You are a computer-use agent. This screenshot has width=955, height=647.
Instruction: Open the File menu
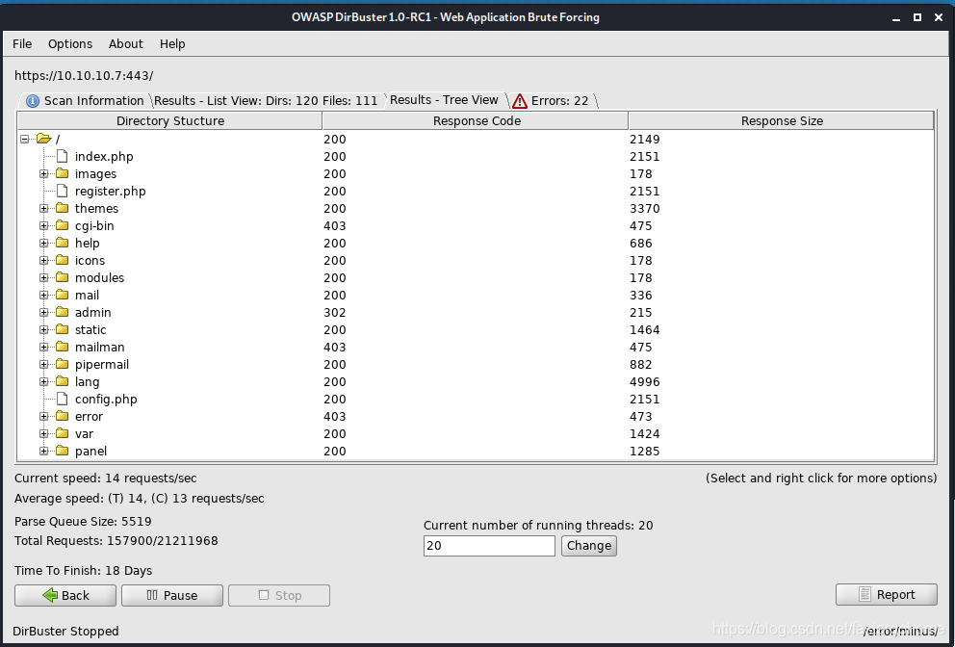point(22,44)
